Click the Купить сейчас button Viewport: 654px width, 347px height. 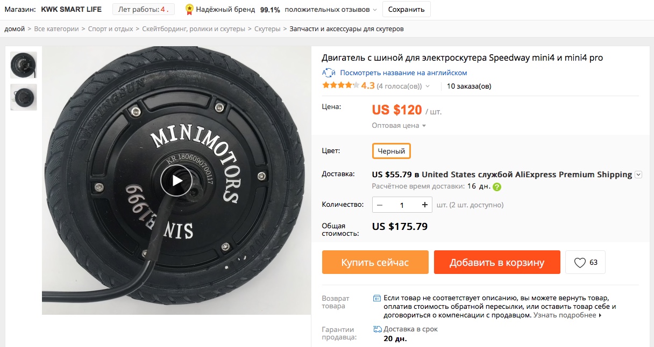point(375,263)
